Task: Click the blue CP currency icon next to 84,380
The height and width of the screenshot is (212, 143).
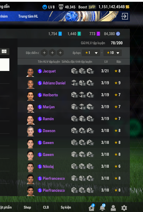Action: (x=118, y=34)
